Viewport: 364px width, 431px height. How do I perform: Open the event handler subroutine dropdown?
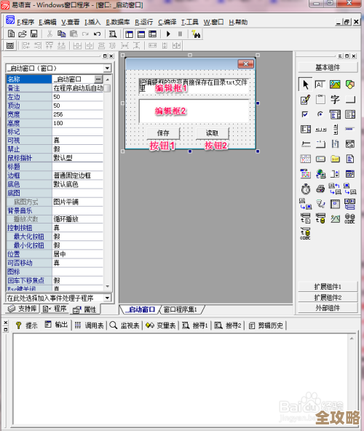click(107, 298)
